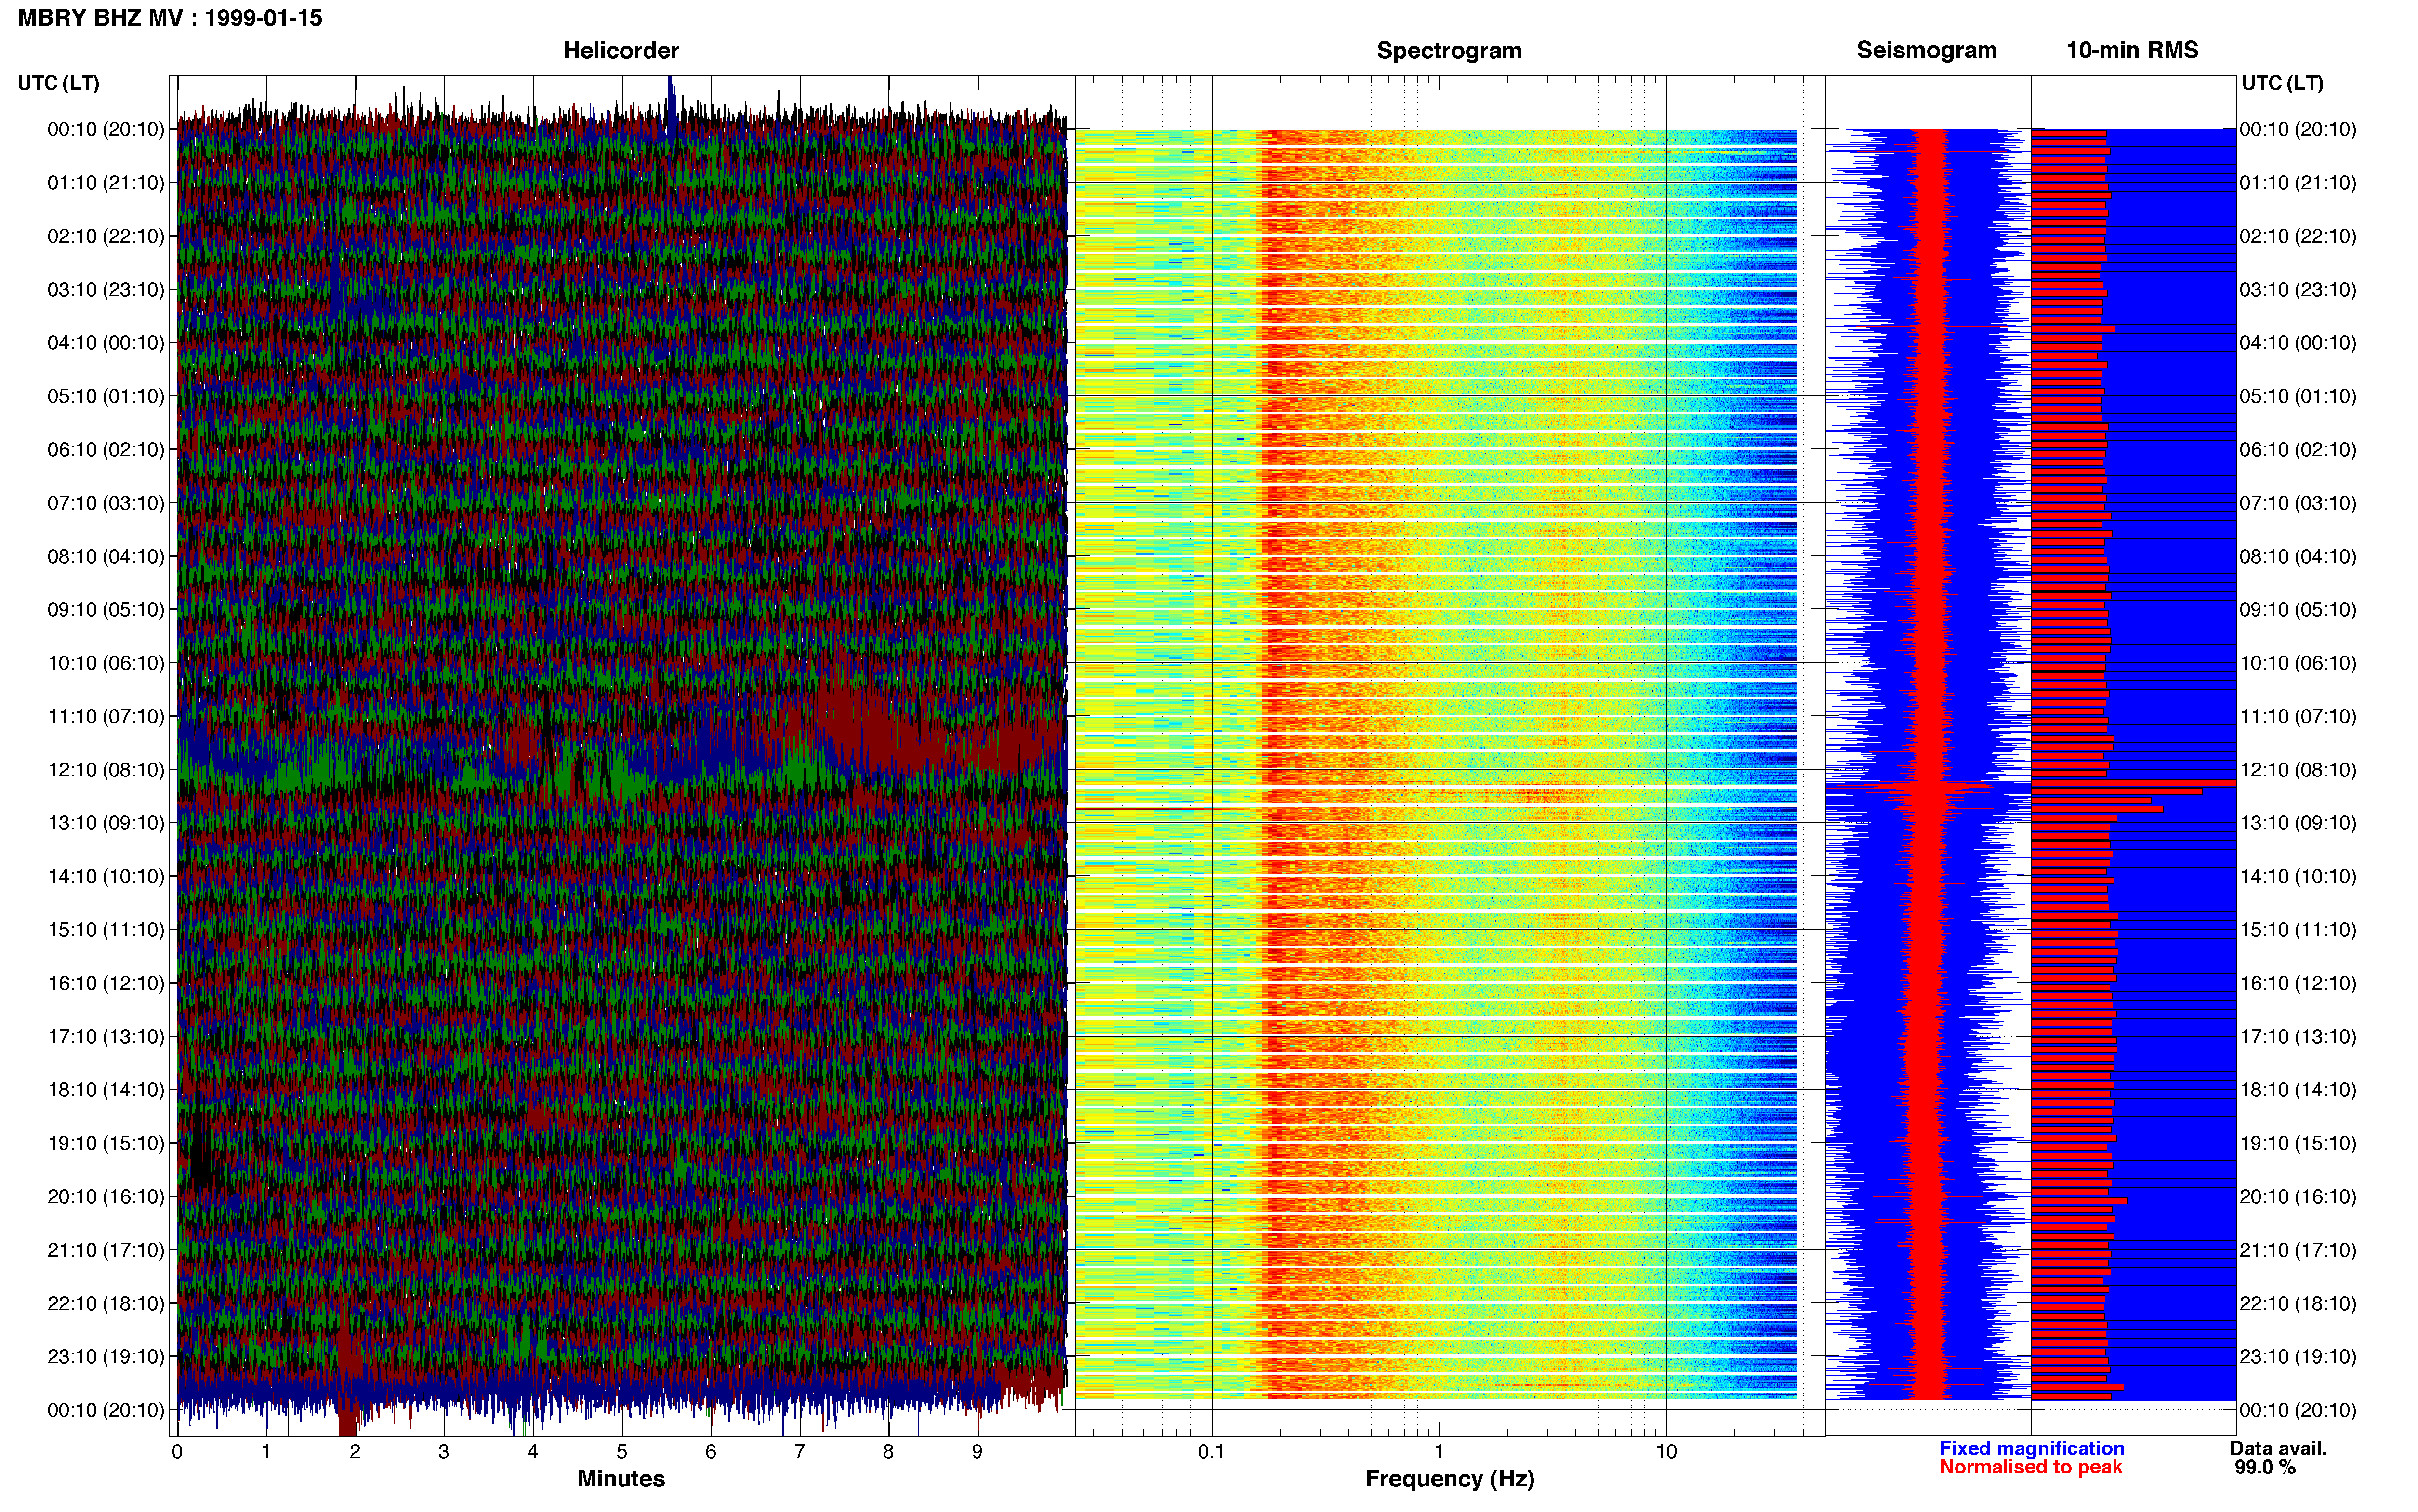
Task: Click left time label '07:10 (03:10)'
Action: [106, 503]
